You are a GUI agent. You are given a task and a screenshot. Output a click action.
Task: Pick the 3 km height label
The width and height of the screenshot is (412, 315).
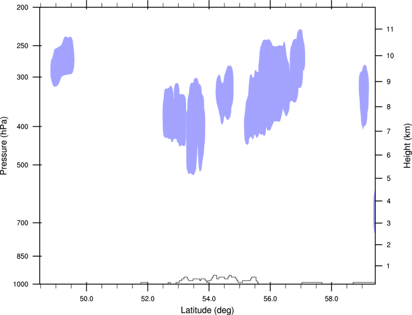coord(389,223)
